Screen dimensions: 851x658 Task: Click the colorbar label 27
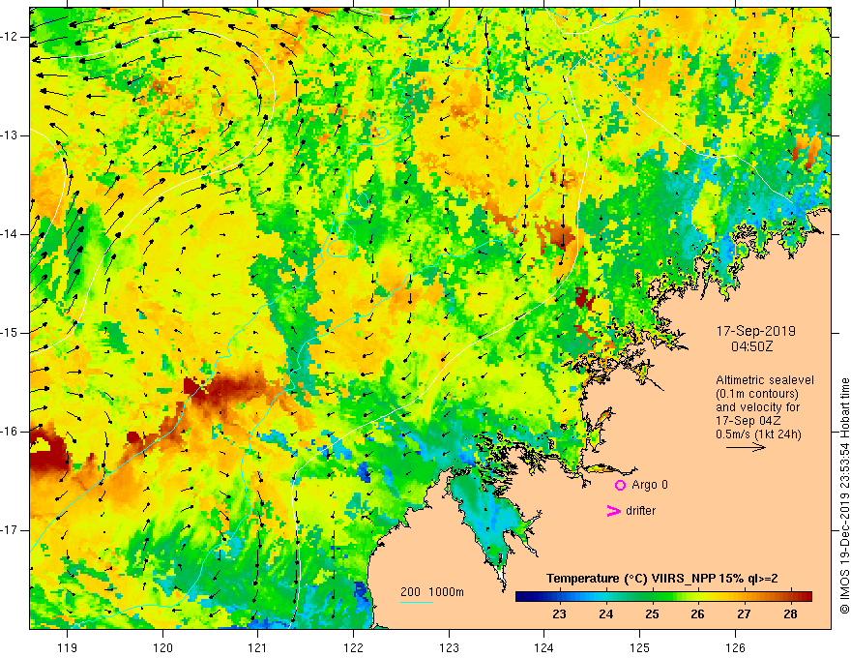coord(744,614)
